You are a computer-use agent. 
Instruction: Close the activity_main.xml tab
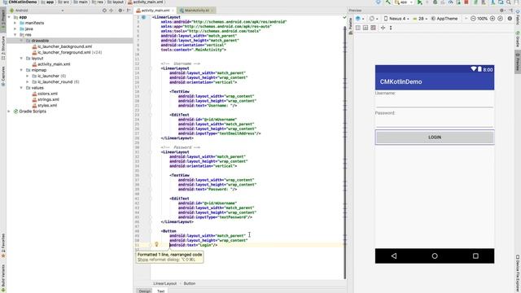[173, 11]
